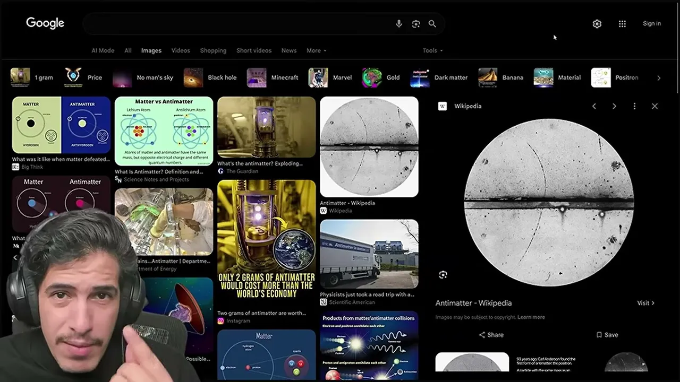Image resolution: width=680 pixels, height=382 pixels.
Task: Filter by 1 gram chip
Action: [x=32, y=77]
